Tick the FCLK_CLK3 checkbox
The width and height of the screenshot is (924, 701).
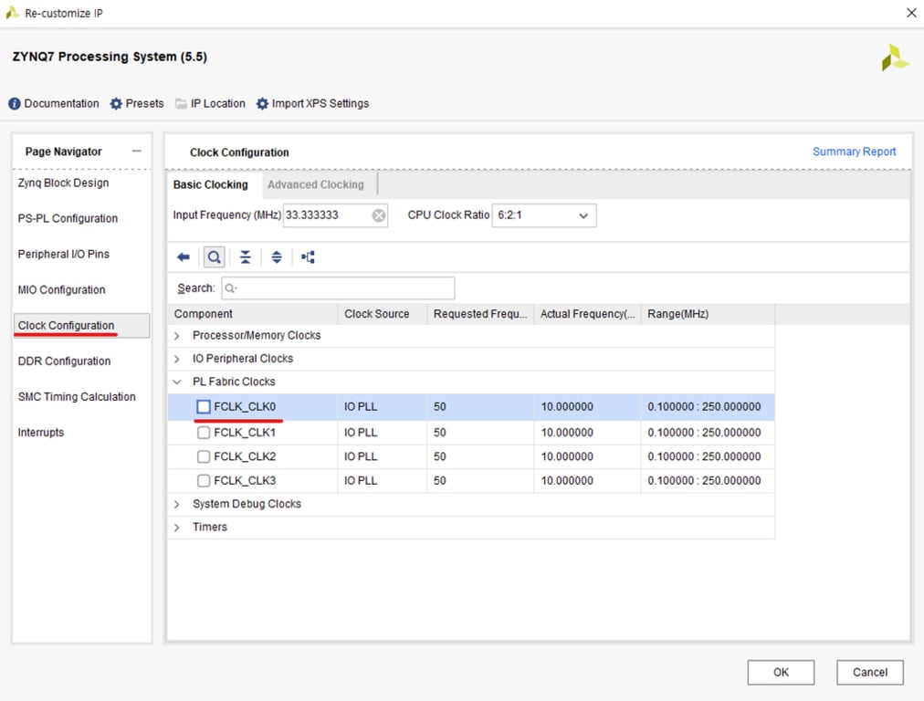coord(204,481)
